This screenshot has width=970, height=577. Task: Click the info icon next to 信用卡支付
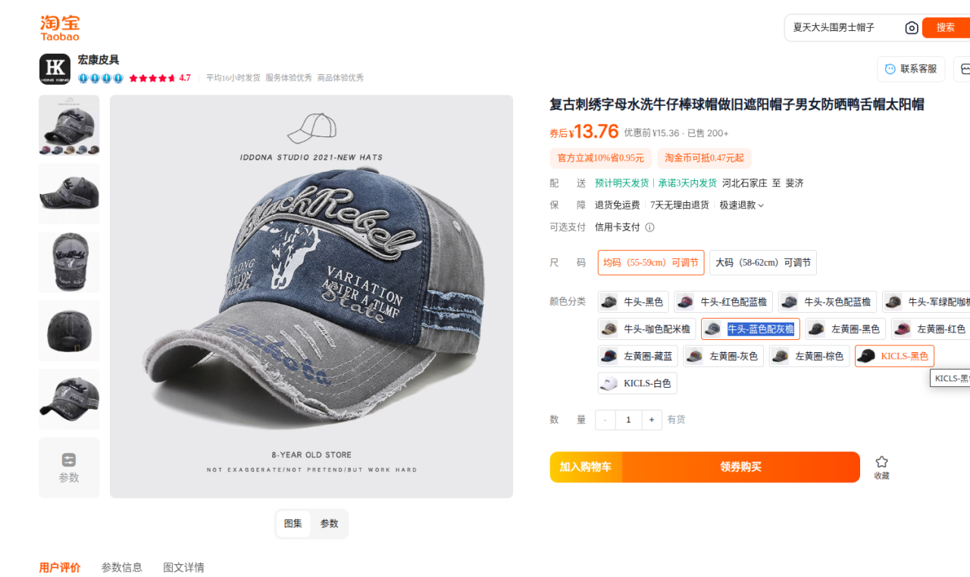[649, 227]
